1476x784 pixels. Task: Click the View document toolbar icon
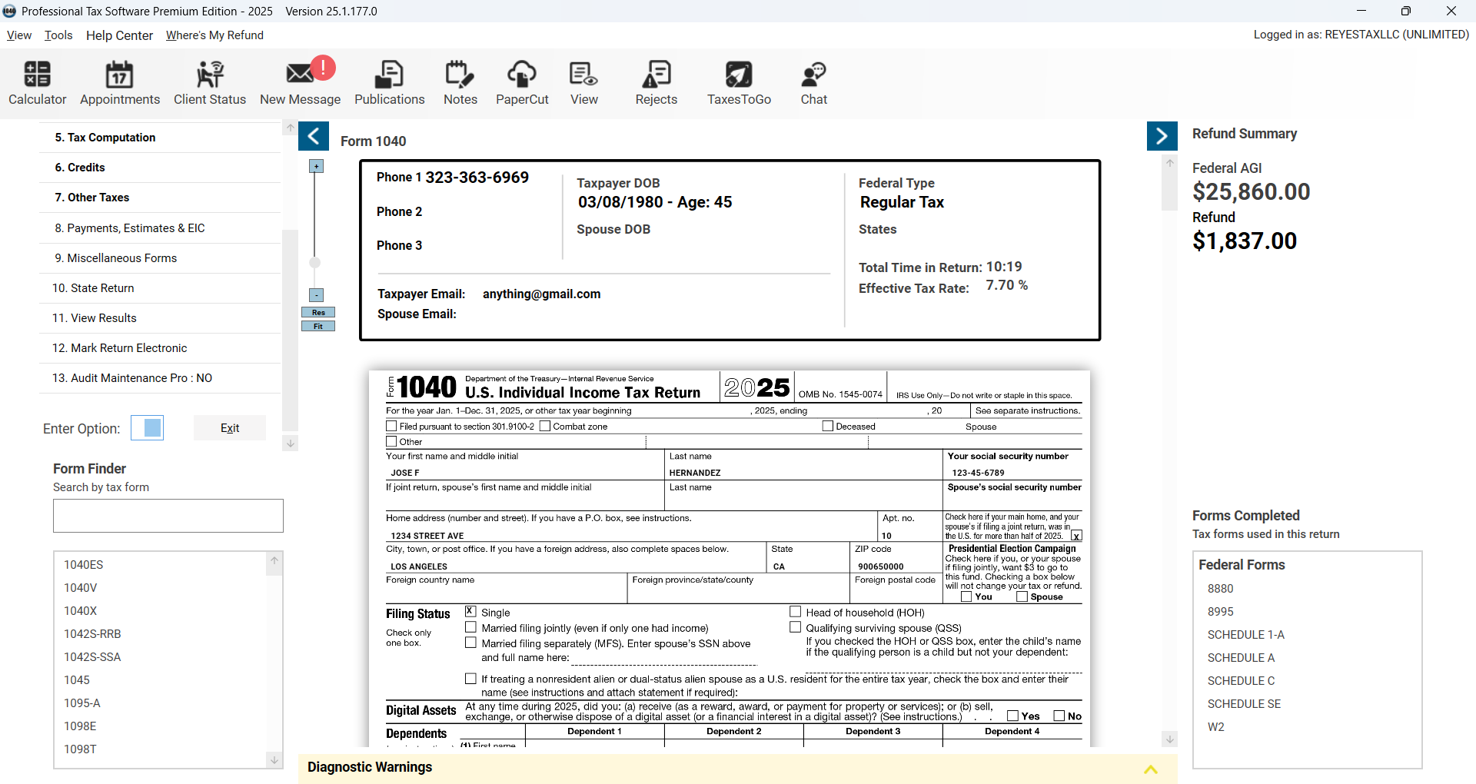pyautogui.click(x=584, y=83)
